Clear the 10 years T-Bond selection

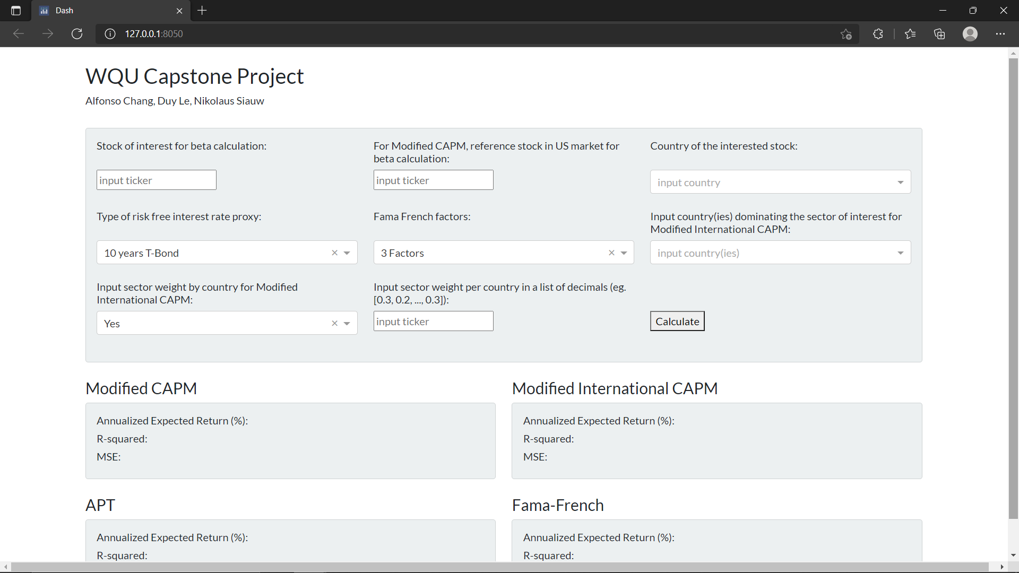click(334, 253)
